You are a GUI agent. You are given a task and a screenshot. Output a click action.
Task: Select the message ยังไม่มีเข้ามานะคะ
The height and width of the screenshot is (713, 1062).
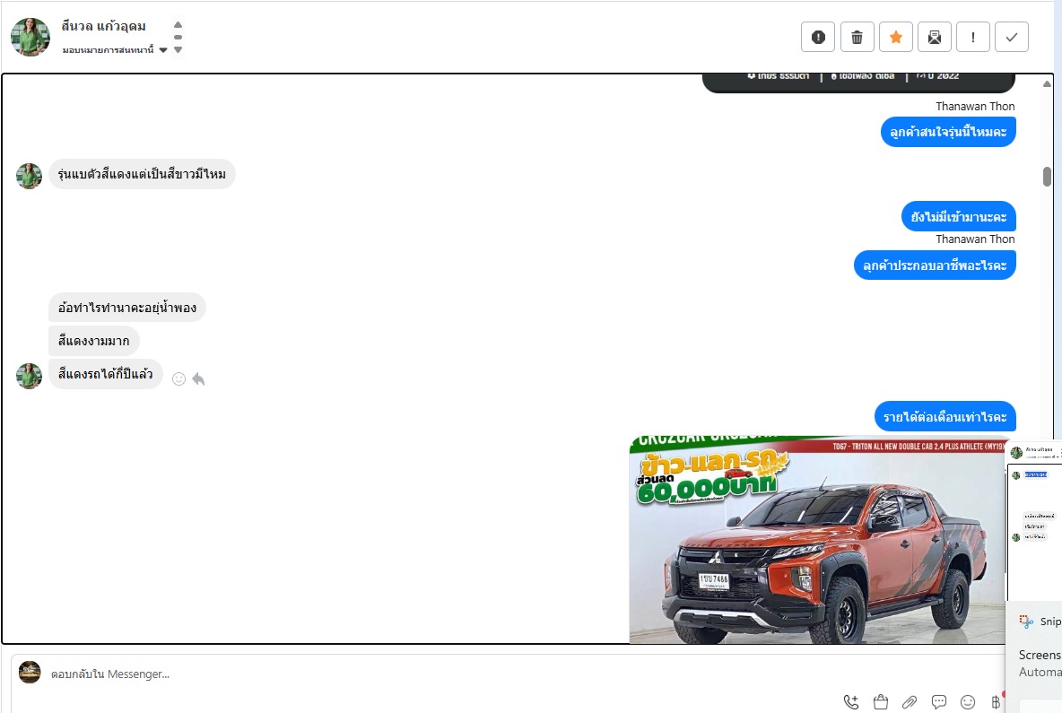pos(958,217)
